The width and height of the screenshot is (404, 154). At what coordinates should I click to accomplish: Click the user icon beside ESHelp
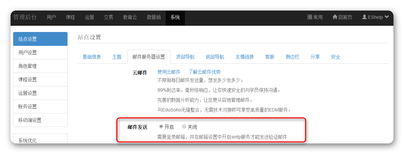click(x=364, y=17)
